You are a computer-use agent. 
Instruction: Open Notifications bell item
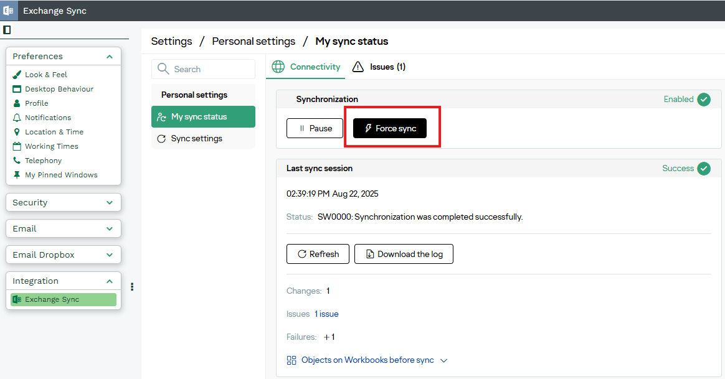(x=47, y=118)
